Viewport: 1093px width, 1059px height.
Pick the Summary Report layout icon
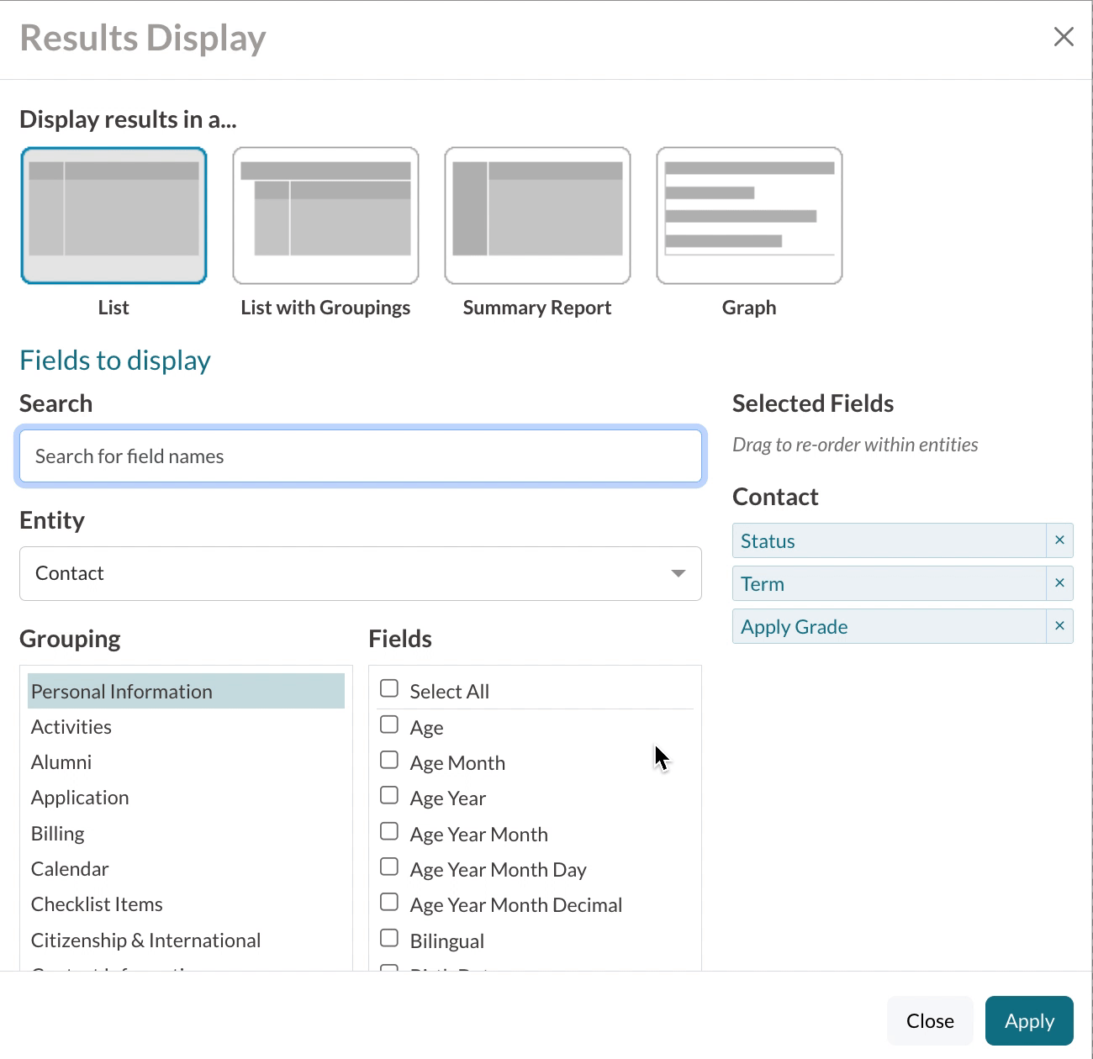(537, 215)
